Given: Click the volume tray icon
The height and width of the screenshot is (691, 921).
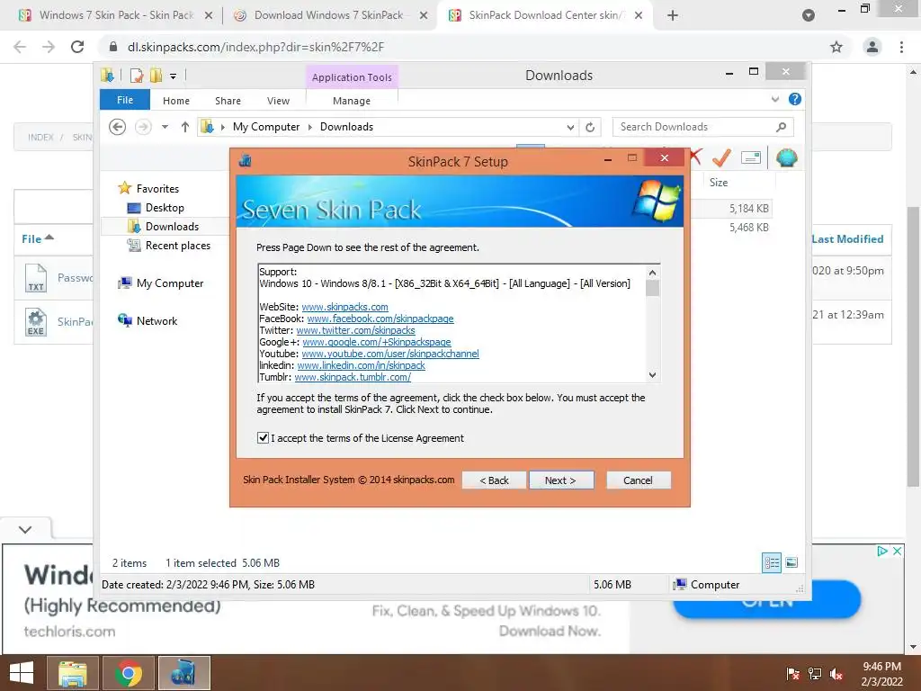Looking at the screenshot, I should [x=836, y=674].
